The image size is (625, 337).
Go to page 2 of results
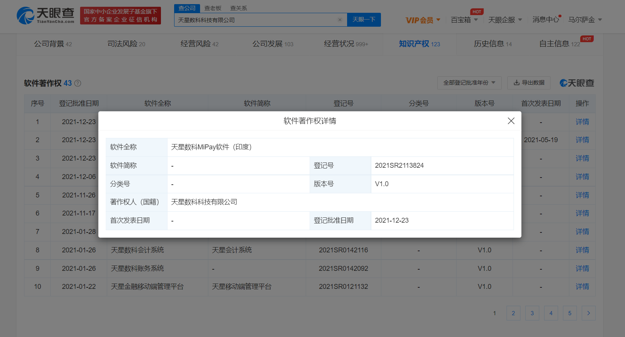pyautogui.click(x=513, y=313)
